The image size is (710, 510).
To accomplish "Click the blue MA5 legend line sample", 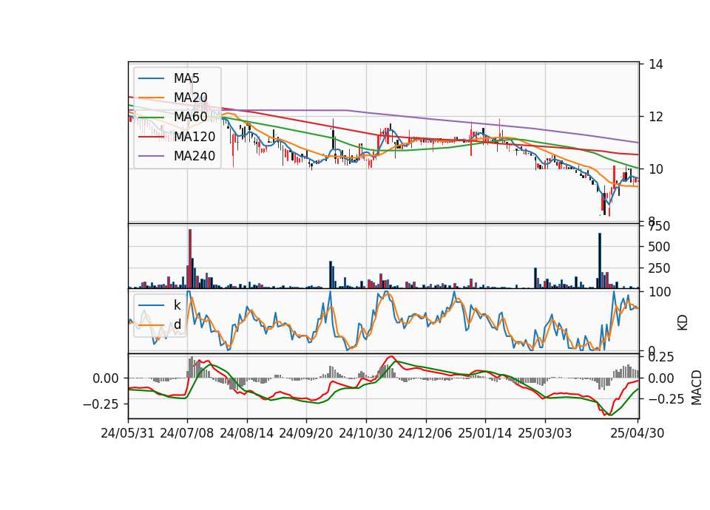I will (151, 79).
